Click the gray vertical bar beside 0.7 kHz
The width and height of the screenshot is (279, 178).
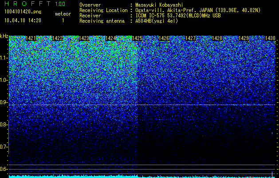pyautogui.click(x=8, y=137)
